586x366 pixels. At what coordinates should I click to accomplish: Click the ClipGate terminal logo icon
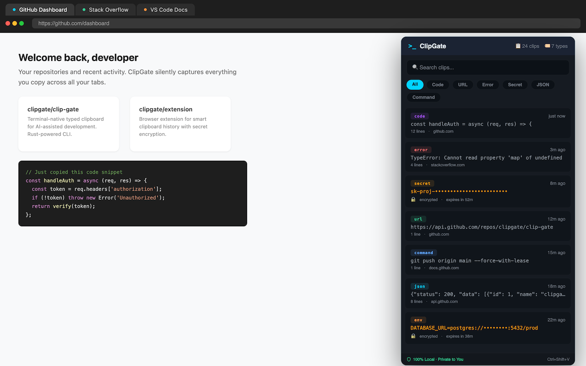pyautogui.click(x=412, y=46)
